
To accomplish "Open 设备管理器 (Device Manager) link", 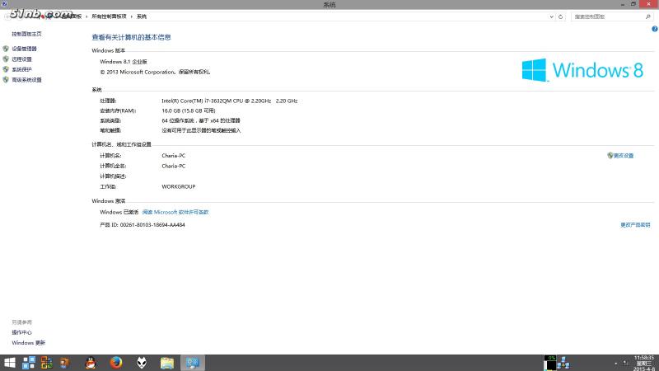I will point(24,49).
